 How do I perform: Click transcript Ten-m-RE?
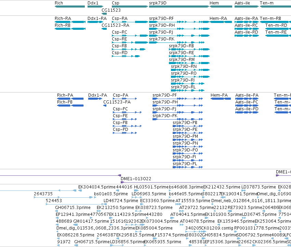click(276, 32)
